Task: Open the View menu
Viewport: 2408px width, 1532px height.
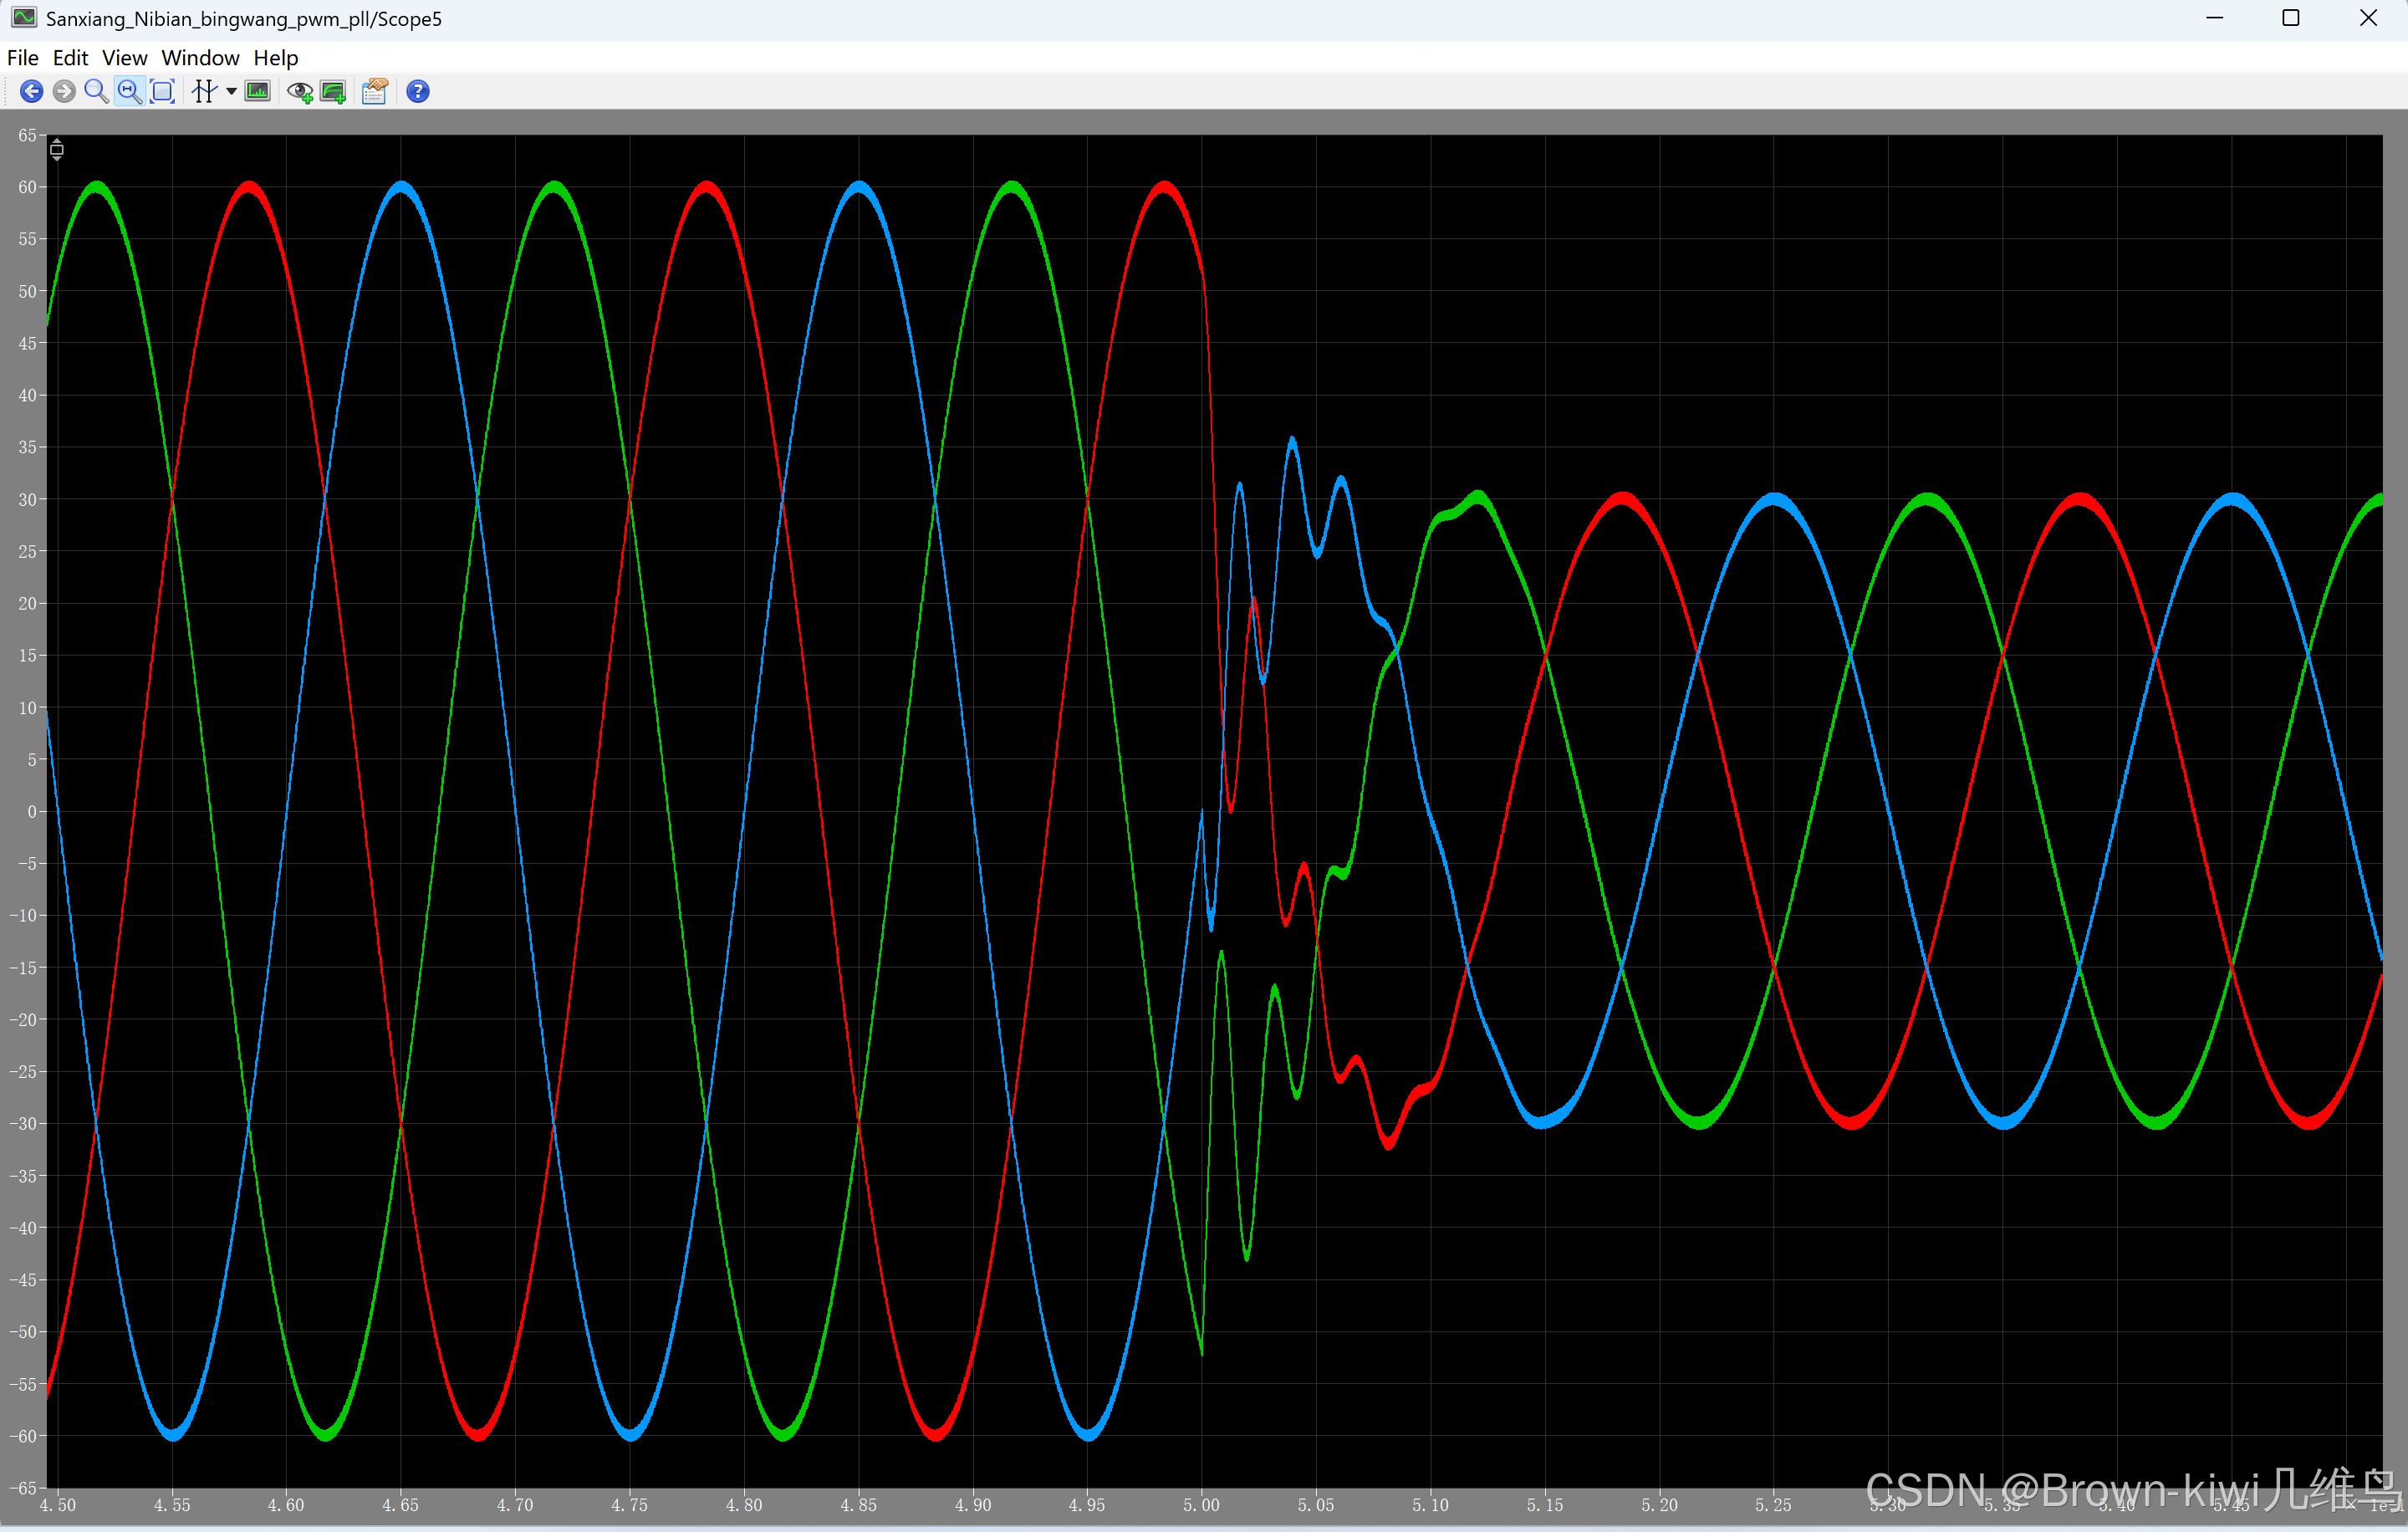Action: (124, 58)
